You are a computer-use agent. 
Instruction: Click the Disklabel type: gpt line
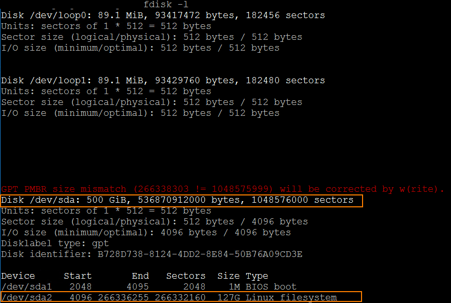click(55, 244)
